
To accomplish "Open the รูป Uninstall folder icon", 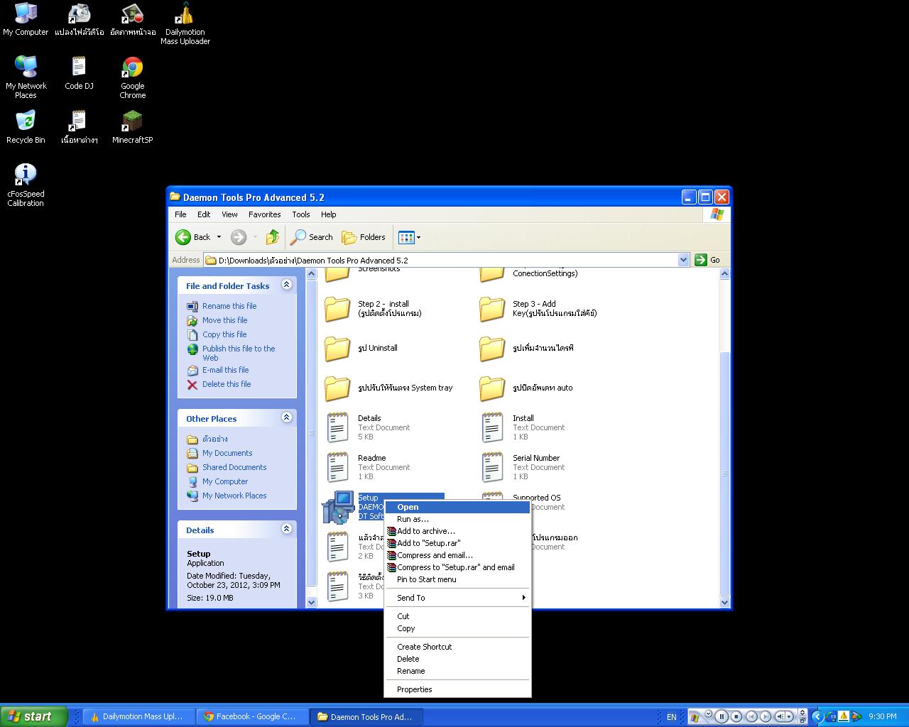I will (x=337, y=349).
